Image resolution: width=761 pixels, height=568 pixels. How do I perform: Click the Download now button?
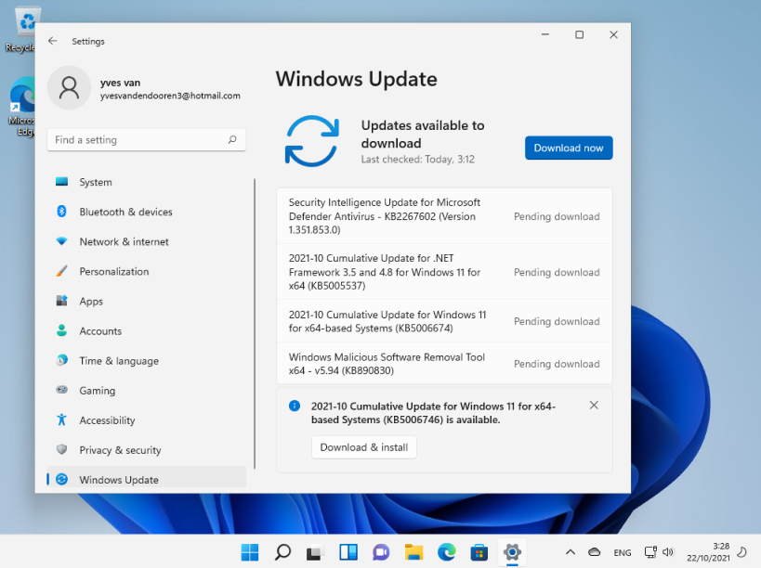click(x=568, y=148)
